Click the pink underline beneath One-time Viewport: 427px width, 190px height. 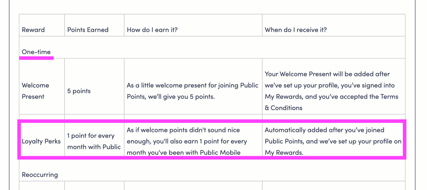click(x=36, y=58)
